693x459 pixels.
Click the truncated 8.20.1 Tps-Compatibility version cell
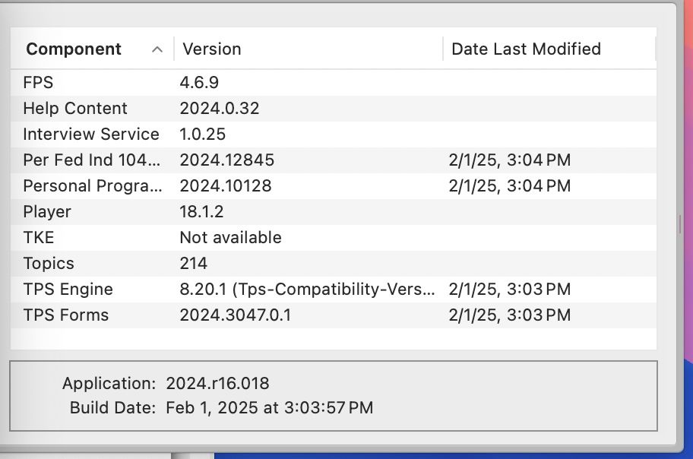point(308,289)
